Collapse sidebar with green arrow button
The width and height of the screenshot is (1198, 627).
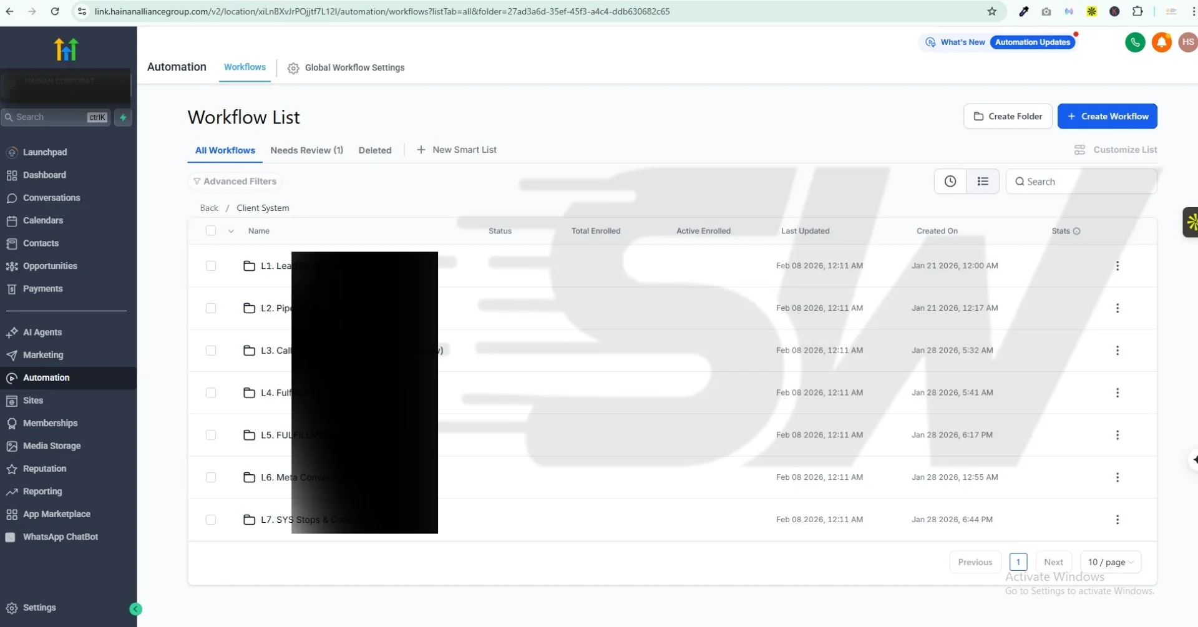[135, 610]
